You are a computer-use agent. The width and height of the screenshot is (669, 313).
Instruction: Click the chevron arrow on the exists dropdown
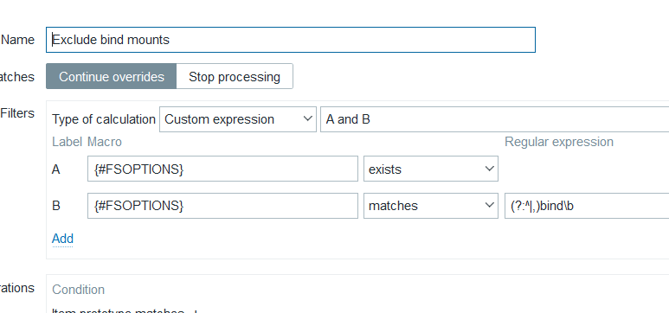coord(489,169)
